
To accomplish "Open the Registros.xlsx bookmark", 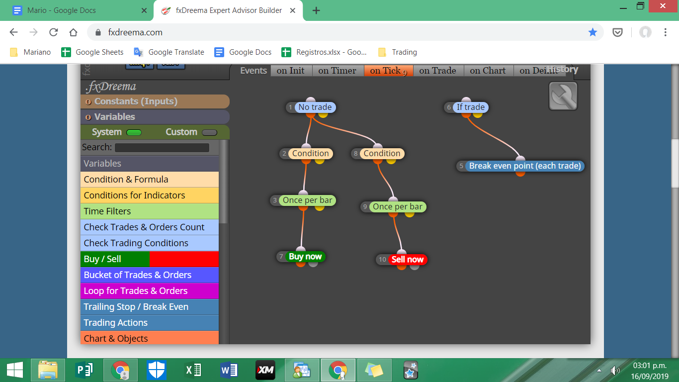I will click(x=324, y=52).
